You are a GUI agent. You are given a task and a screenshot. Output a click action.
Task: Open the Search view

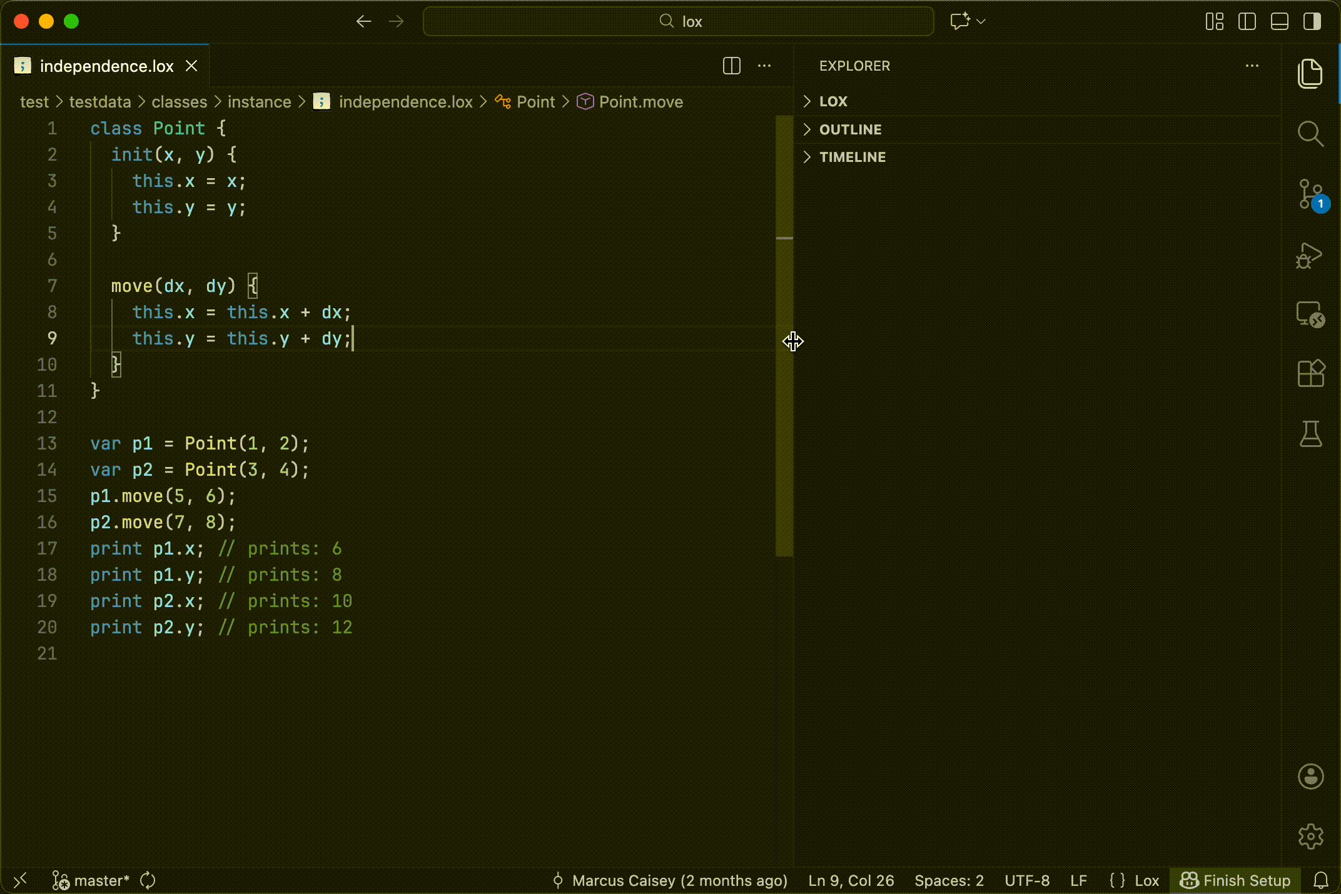[1311, 133]
